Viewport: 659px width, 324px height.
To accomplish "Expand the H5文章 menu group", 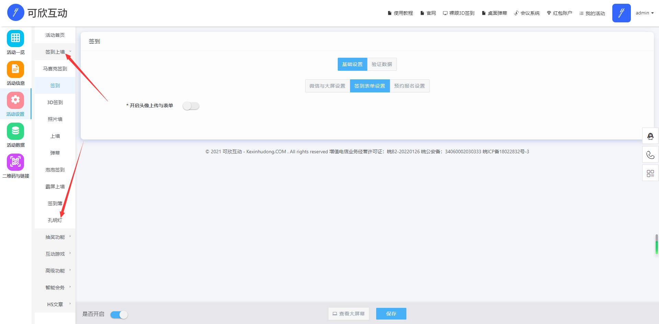I will [55, 304].
